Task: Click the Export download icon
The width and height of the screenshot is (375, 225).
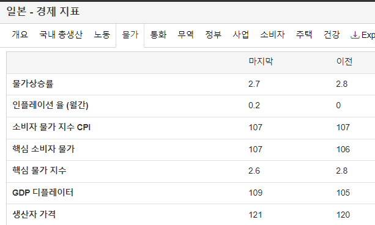Action: coord(355,35)
